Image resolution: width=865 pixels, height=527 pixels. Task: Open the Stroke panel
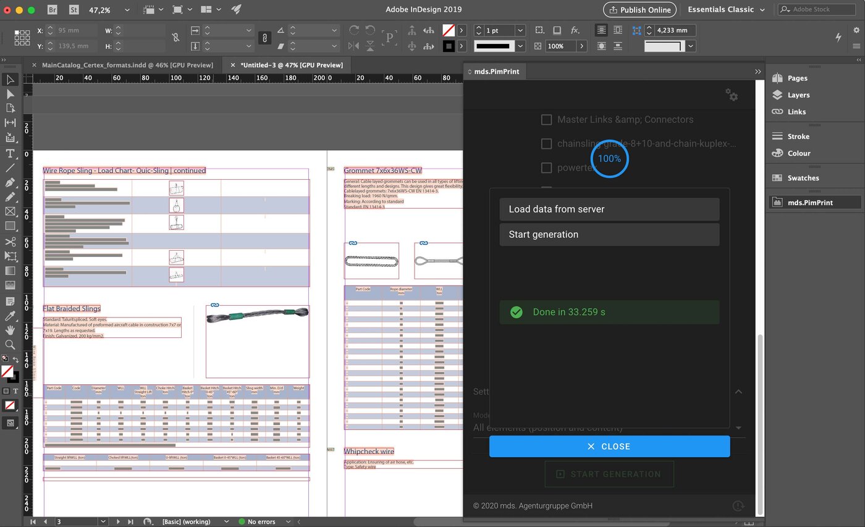[798, 137]
